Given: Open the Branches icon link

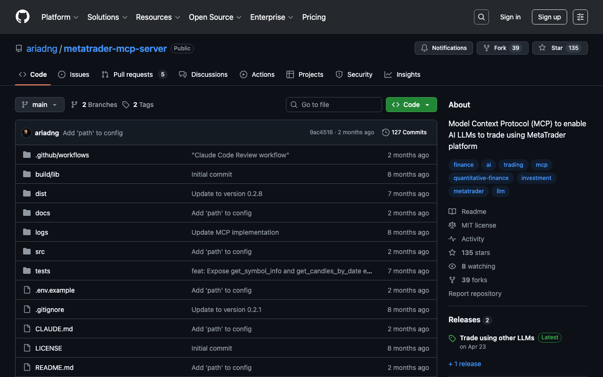Looking at the screenshot, I should (94, 105).
